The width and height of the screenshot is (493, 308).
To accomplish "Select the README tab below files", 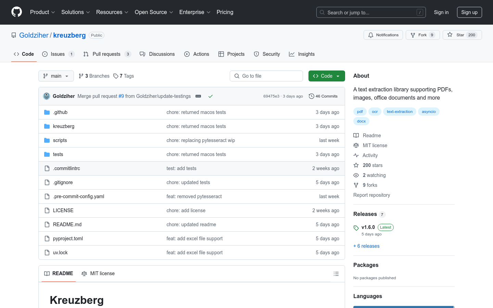I will point(59,273).
